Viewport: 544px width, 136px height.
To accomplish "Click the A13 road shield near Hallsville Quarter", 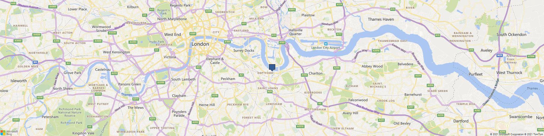I will [274, 35].
